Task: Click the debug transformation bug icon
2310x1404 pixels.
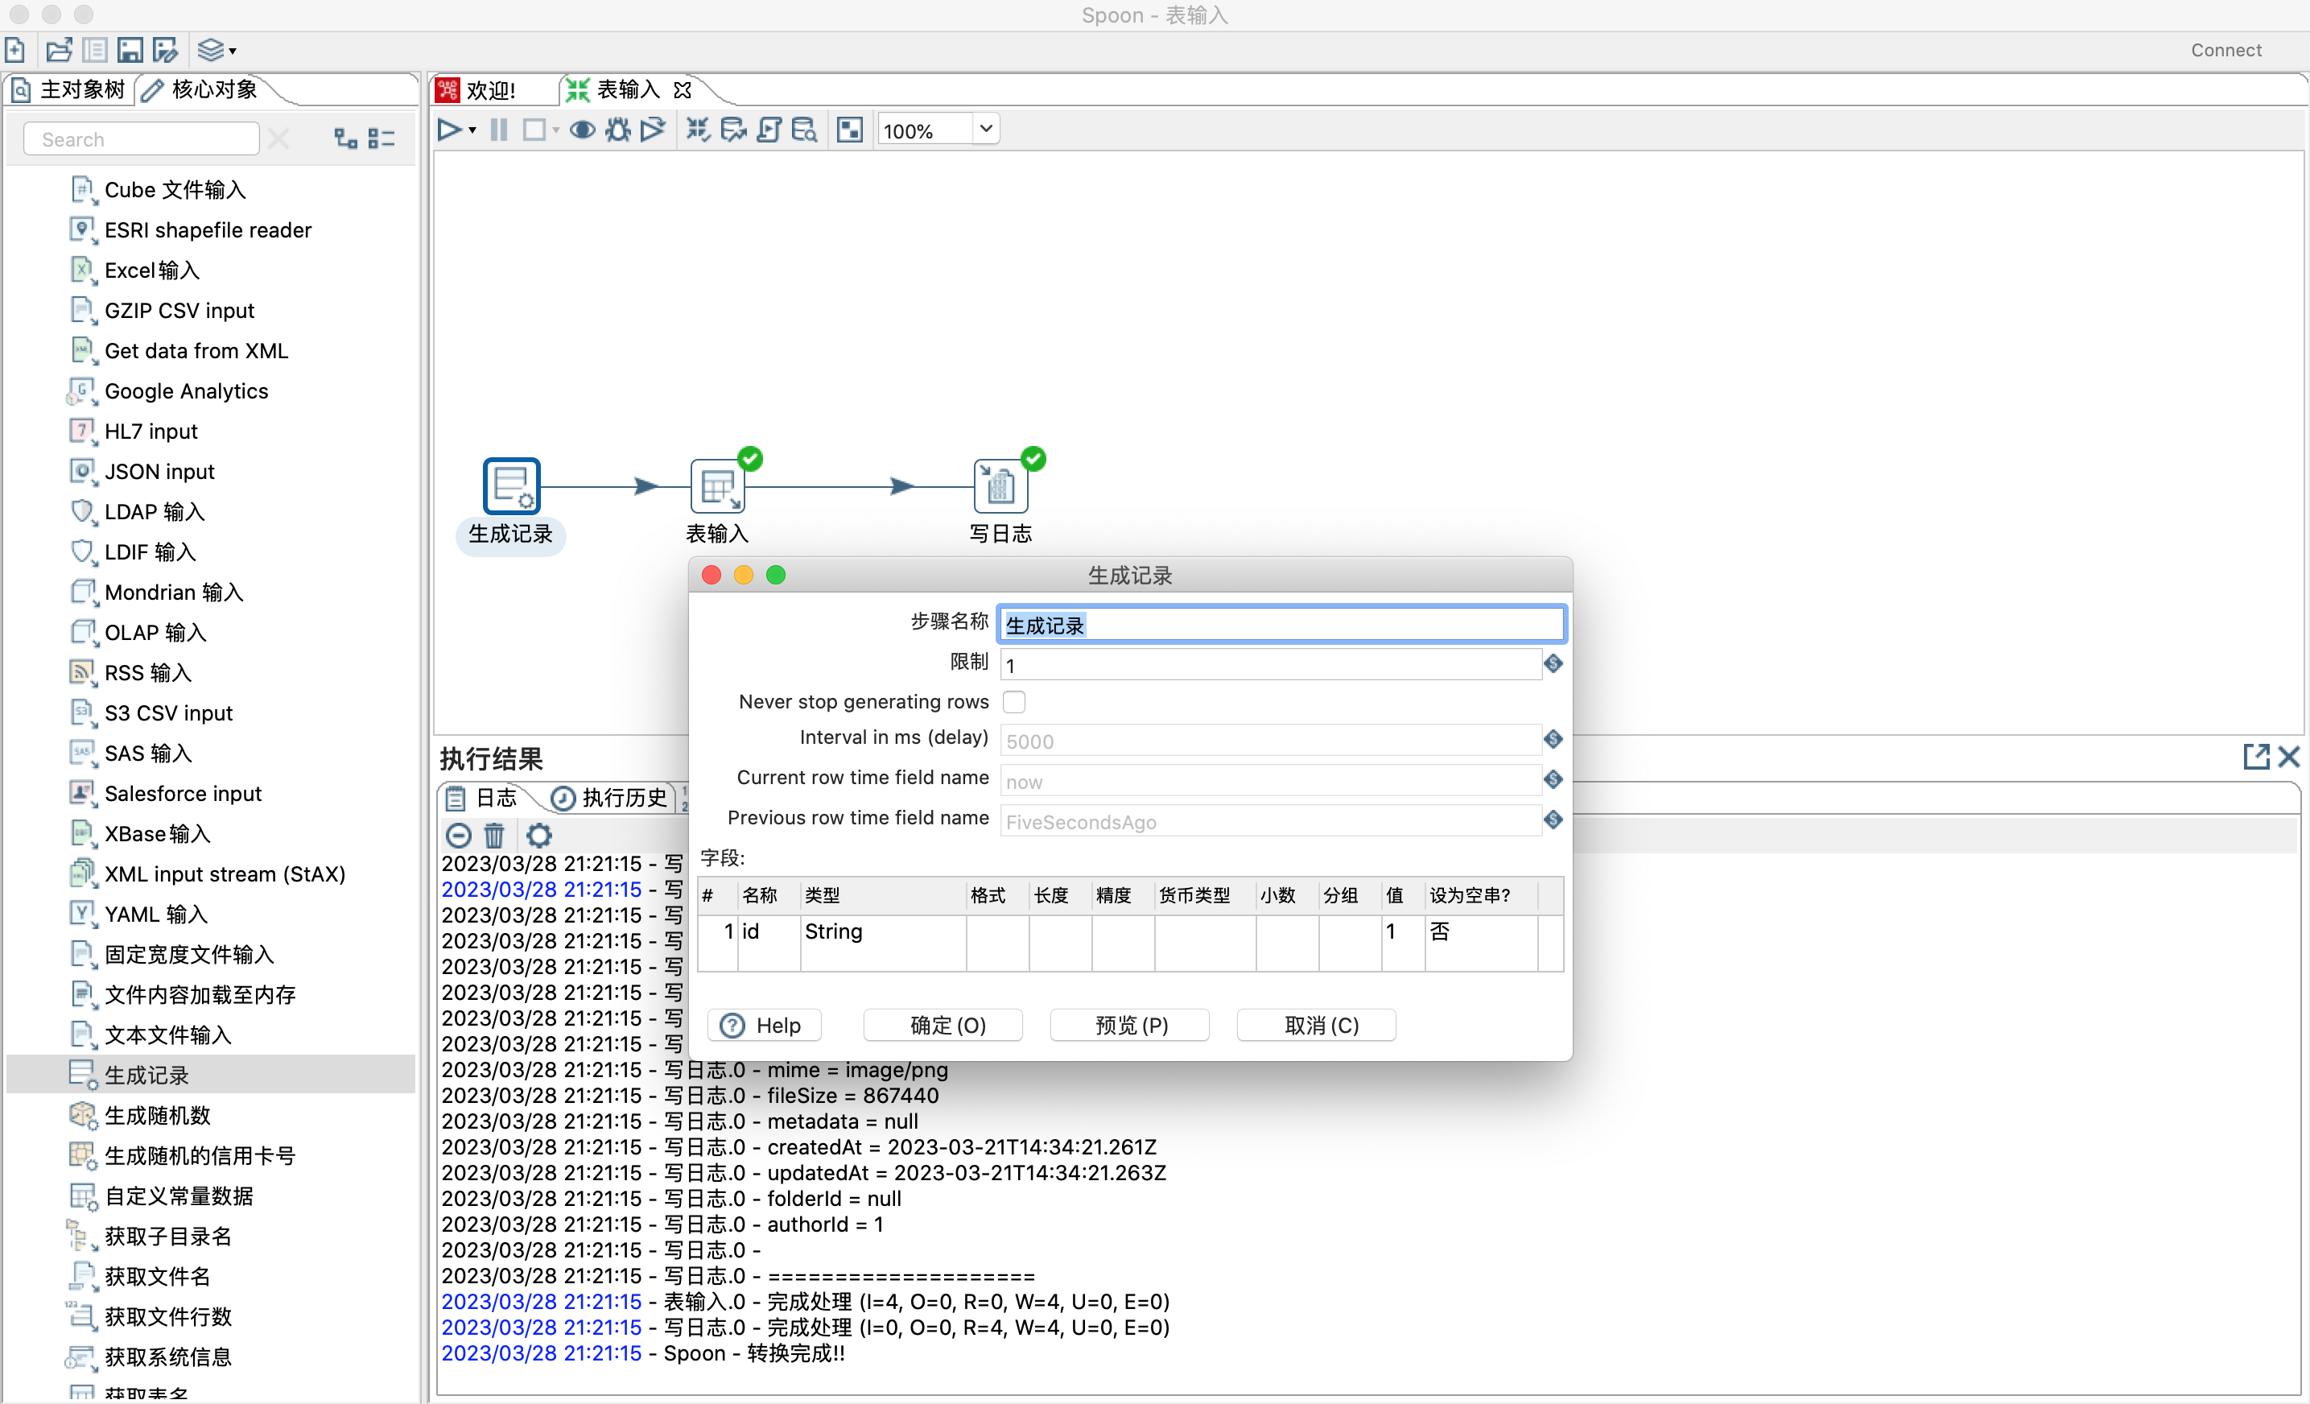Action: pyautogui.click(x=617, y=130)
